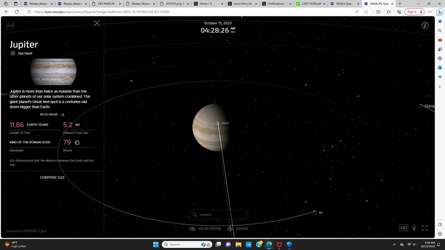Open Microsoft Edge taskbar icon

click(x=269, y=244)
